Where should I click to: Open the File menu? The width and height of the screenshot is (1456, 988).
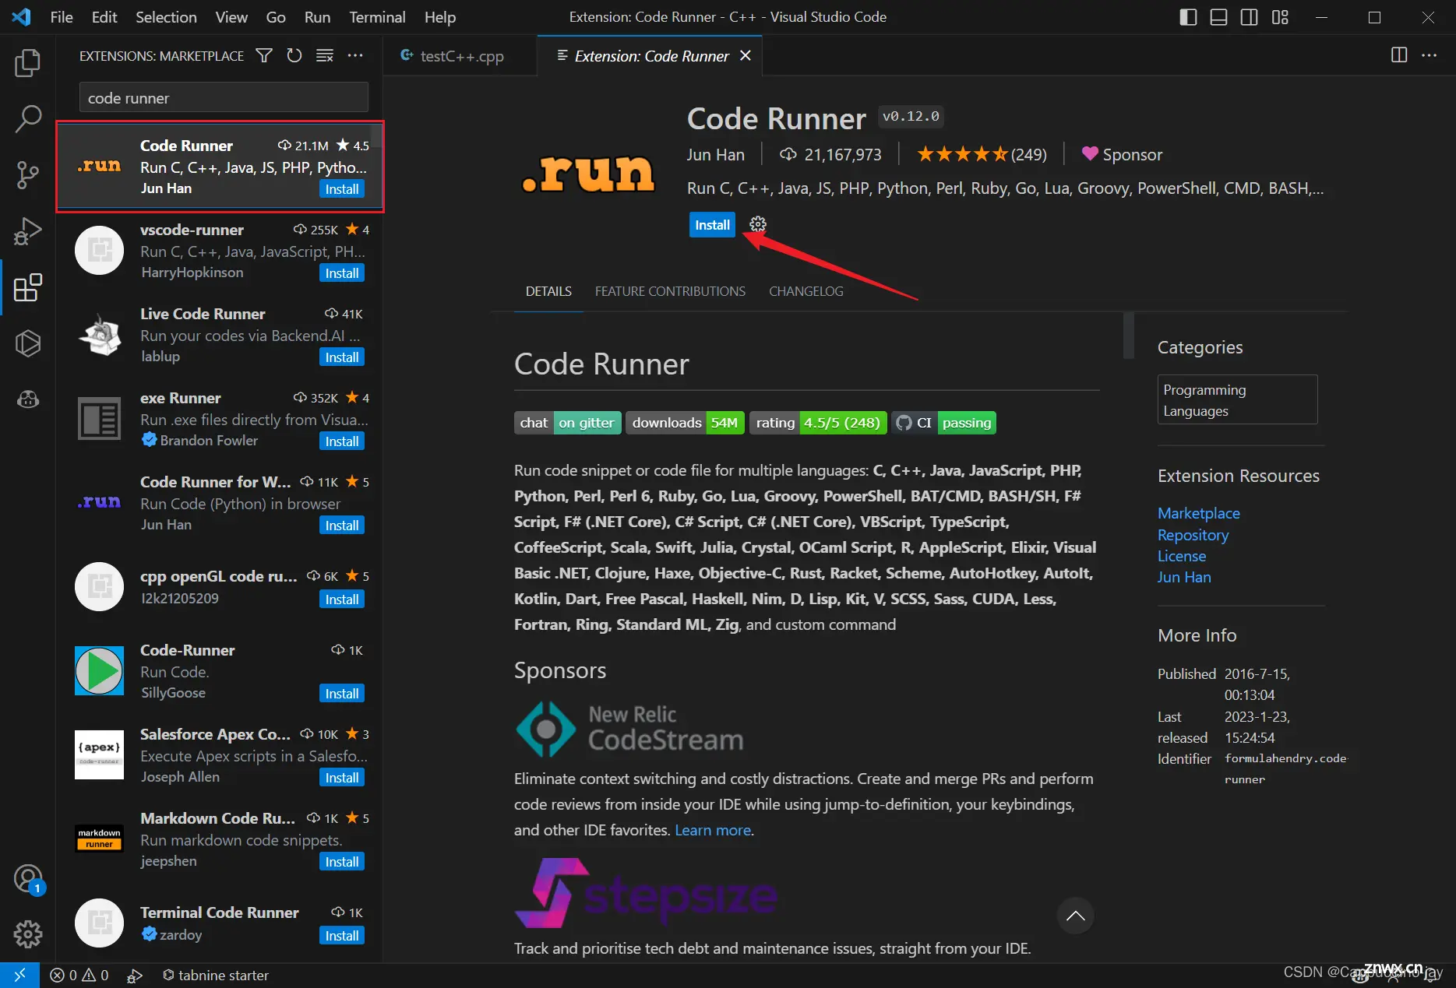(61, 17)
